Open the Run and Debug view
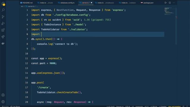The height and width of the screenshot is (107, 190). (x=3, y=23)
